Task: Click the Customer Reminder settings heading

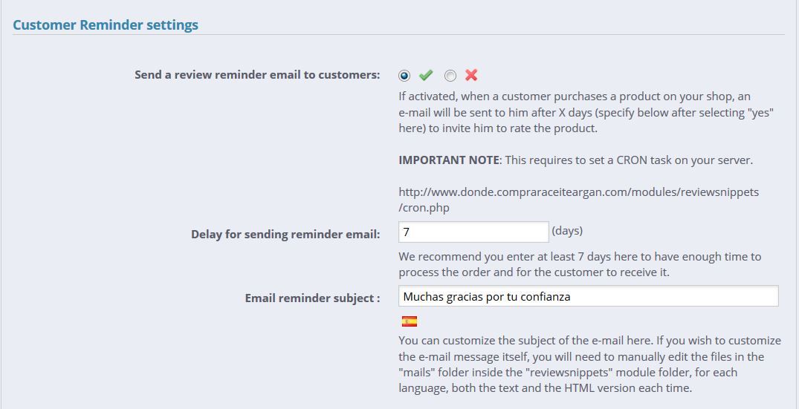Action: click(106, 25)
